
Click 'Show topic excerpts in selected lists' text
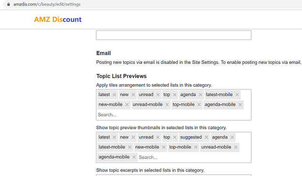pyautogui.click(x=150, y=170)
